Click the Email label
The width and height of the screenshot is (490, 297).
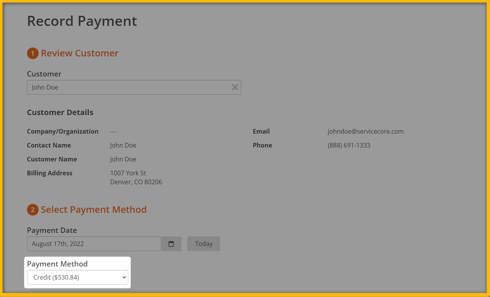(x=261, y=131)
